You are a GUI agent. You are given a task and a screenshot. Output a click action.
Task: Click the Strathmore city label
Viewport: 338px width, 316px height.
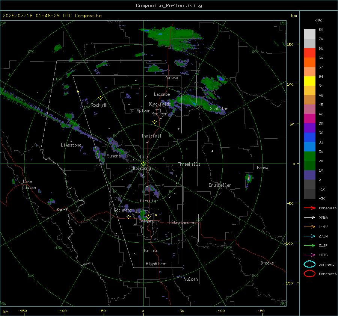pos(183,222)
